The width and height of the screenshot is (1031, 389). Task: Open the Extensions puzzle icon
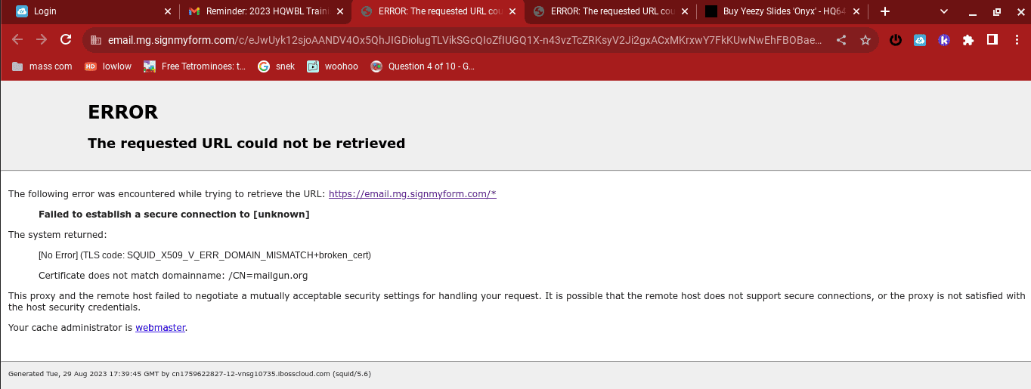(968, 40)
